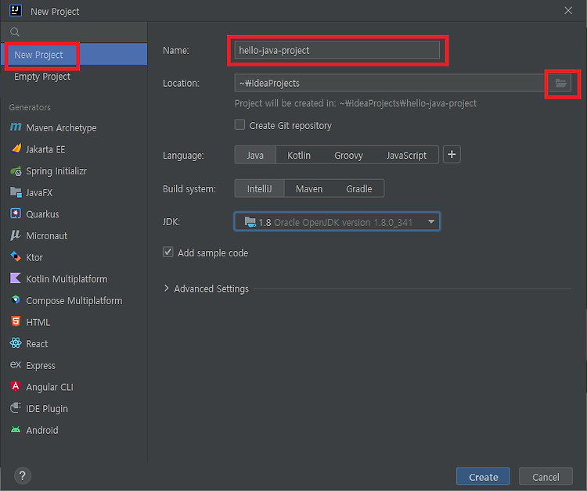The height and width of the screenshot is (491, 587).
Task: Enable the Create Git repository checkbox
Action: (239, 124)
